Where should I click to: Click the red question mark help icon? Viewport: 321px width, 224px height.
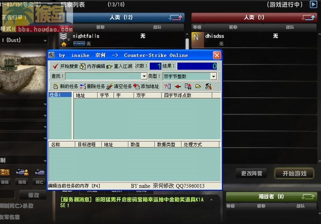pyautogui.click(x=167, y=86)
